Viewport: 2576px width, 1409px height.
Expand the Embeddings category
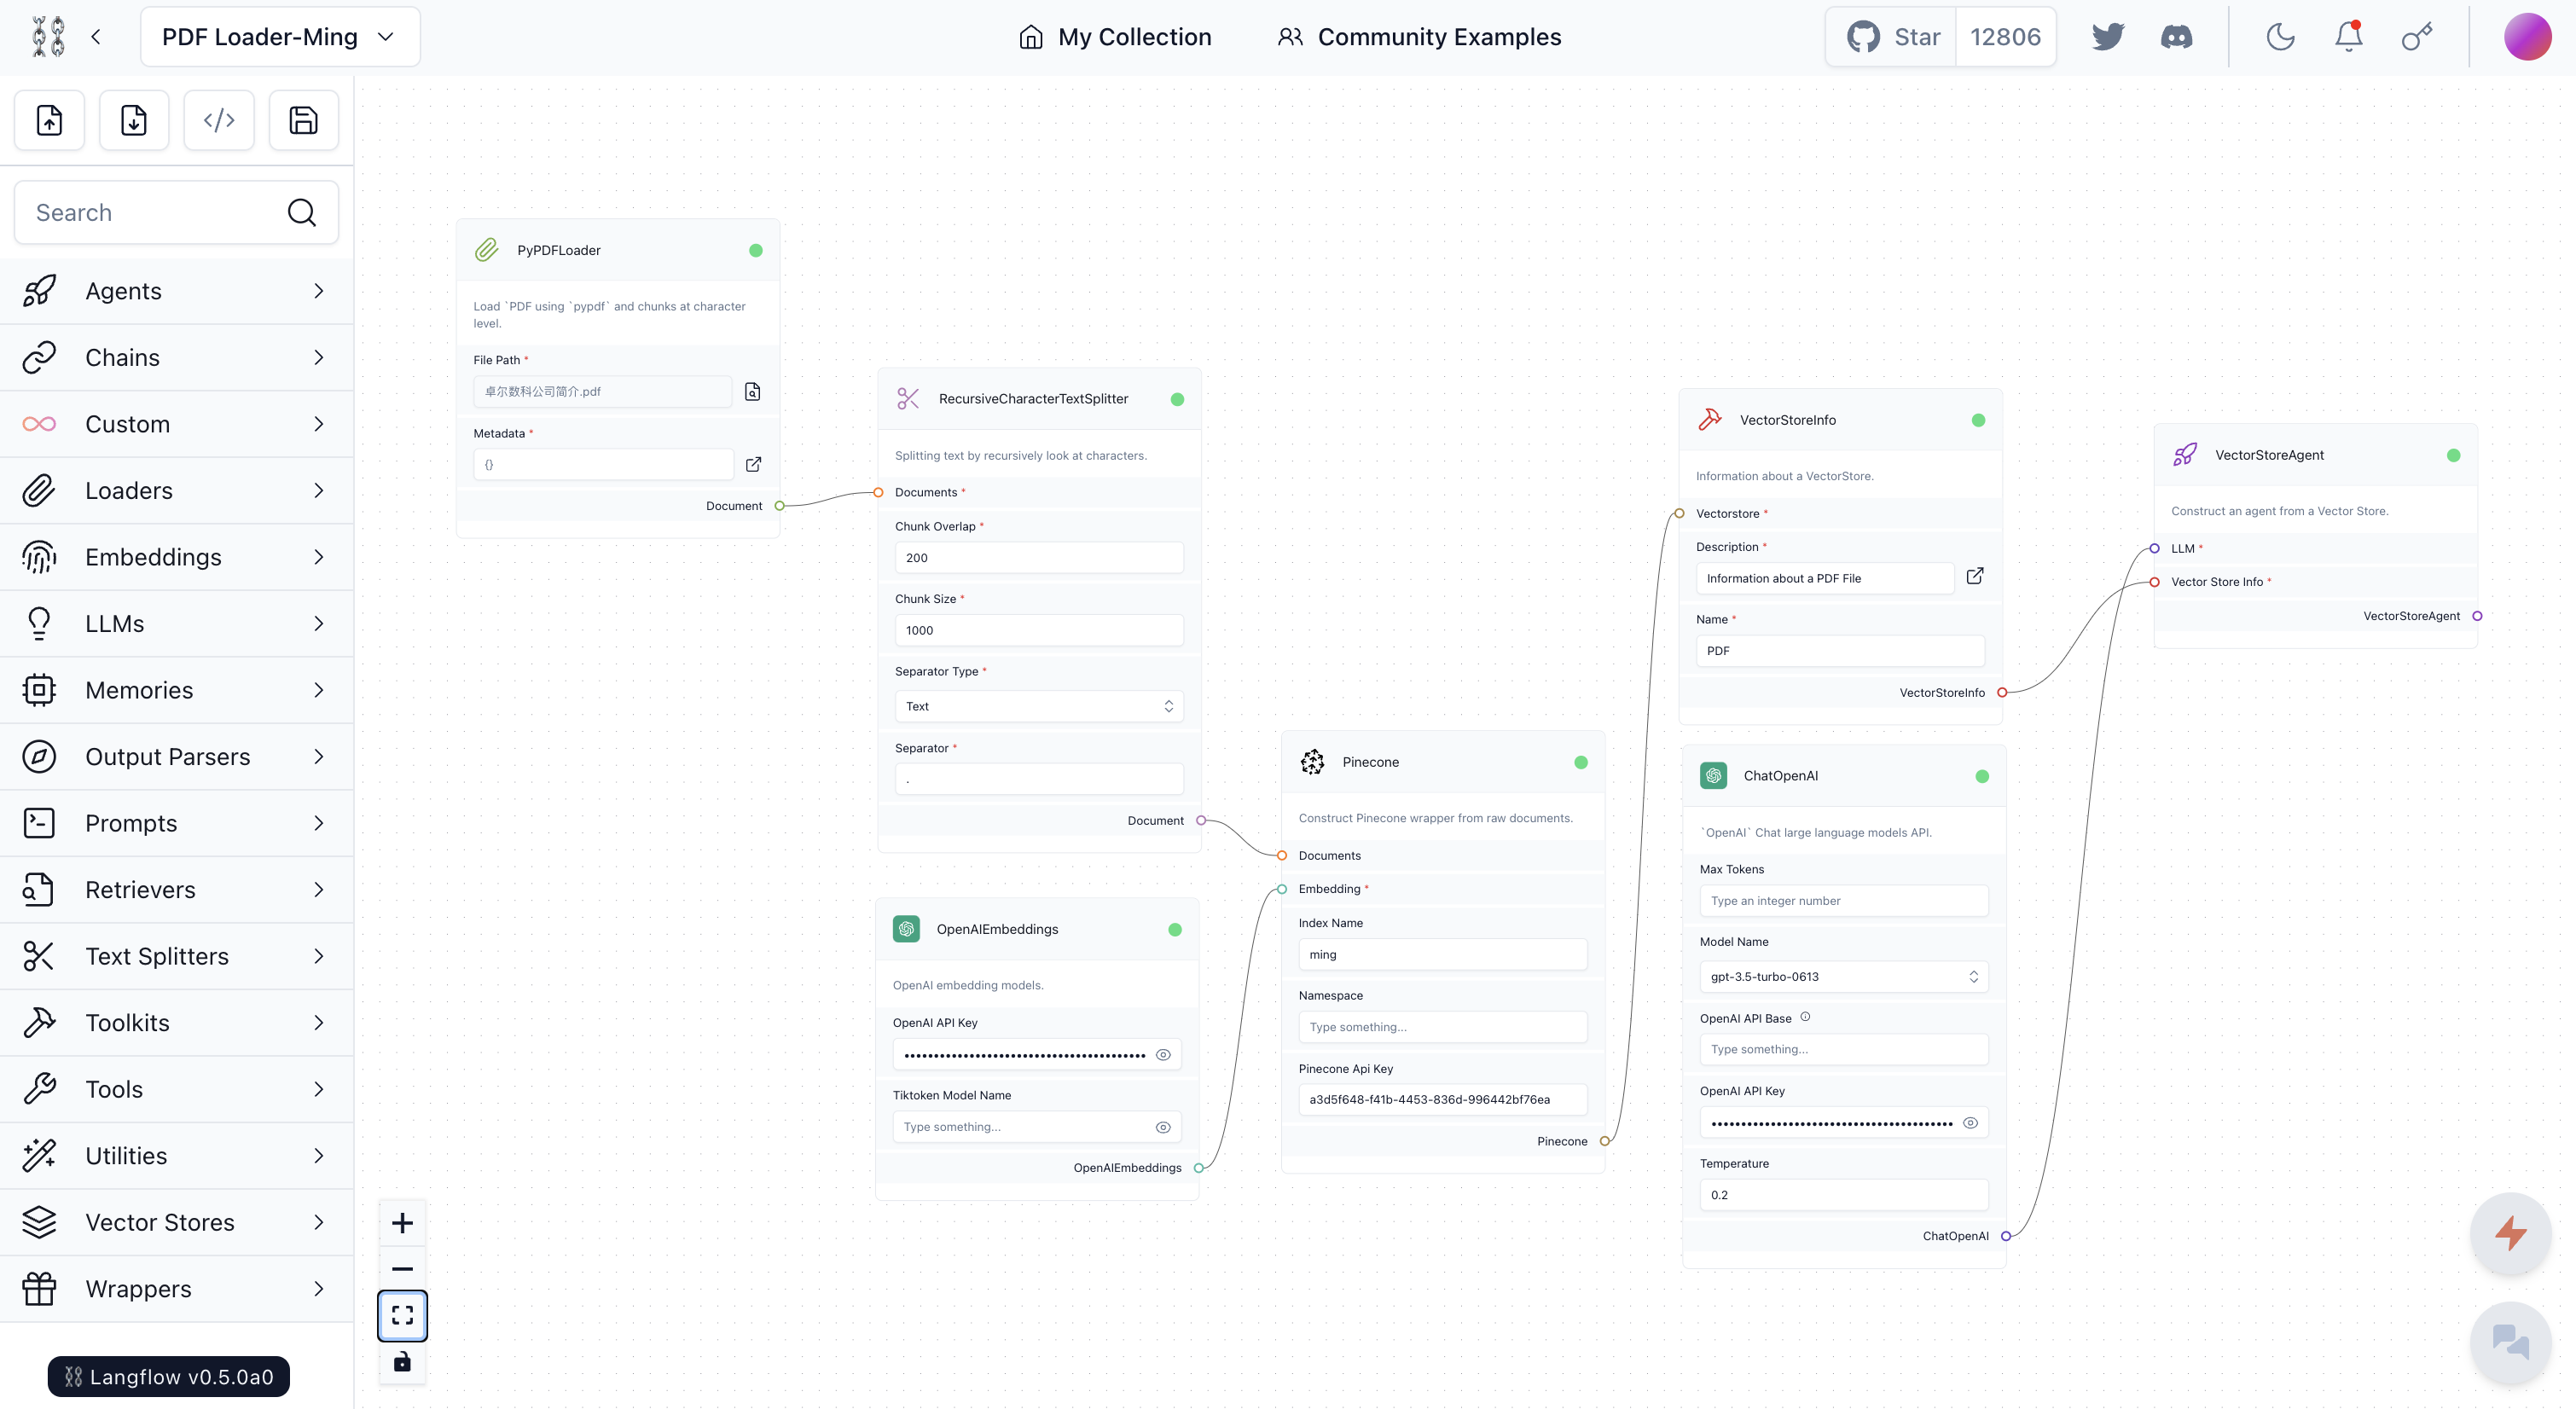(176, 557)
